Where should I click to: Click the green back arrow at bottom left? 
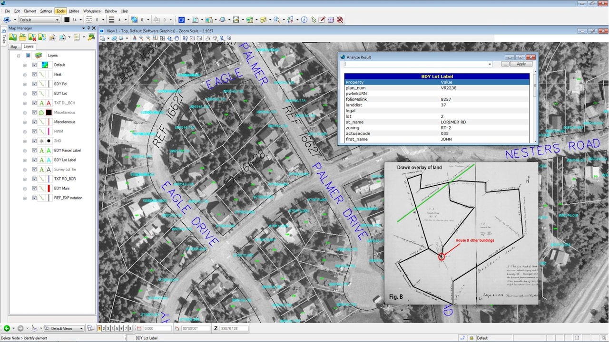click(7, 328)
